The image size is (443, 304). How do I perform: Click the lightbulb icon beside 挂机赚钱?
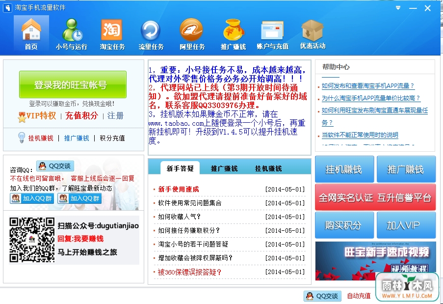click(x=22, y=138)
